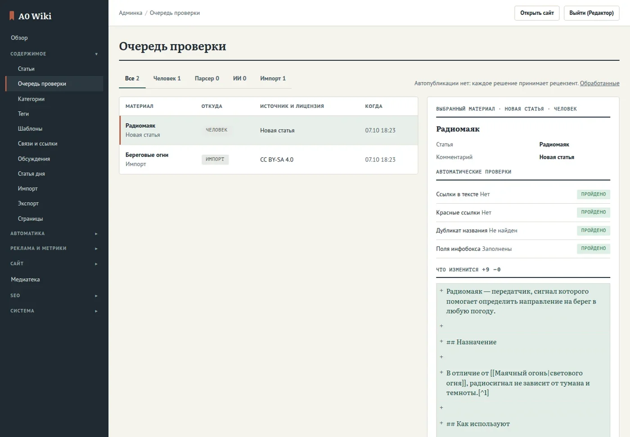Click the Когда column header
This screenshot has width=630, height=437.
[373, 107]
